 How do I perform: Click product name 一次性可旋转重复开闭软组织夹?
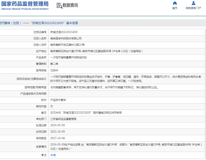coord(69,58)
